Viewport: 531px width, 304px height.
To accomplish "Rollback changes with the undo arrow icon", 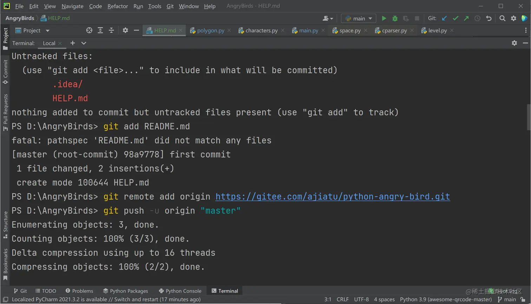I will (x=489, y=18).
